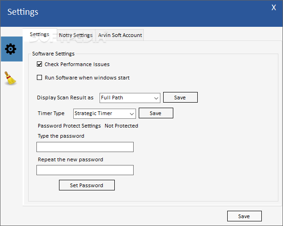283x226 pixels.
Task: Close the Settings window with X
Action: [274, 7]
